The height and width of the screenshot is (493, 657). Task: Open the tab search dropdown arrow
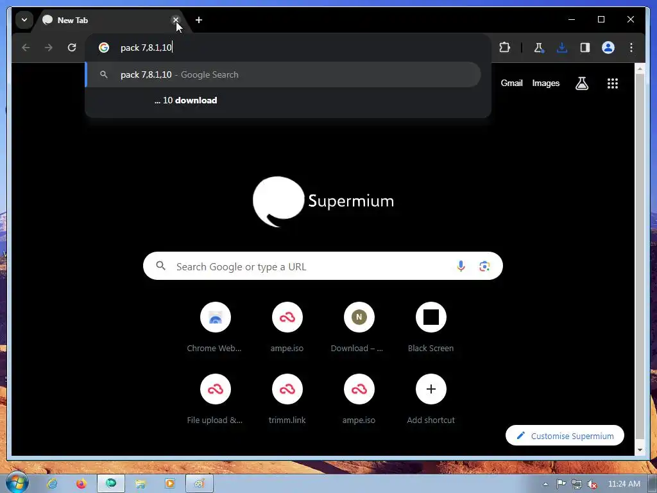tap(24, 20)
